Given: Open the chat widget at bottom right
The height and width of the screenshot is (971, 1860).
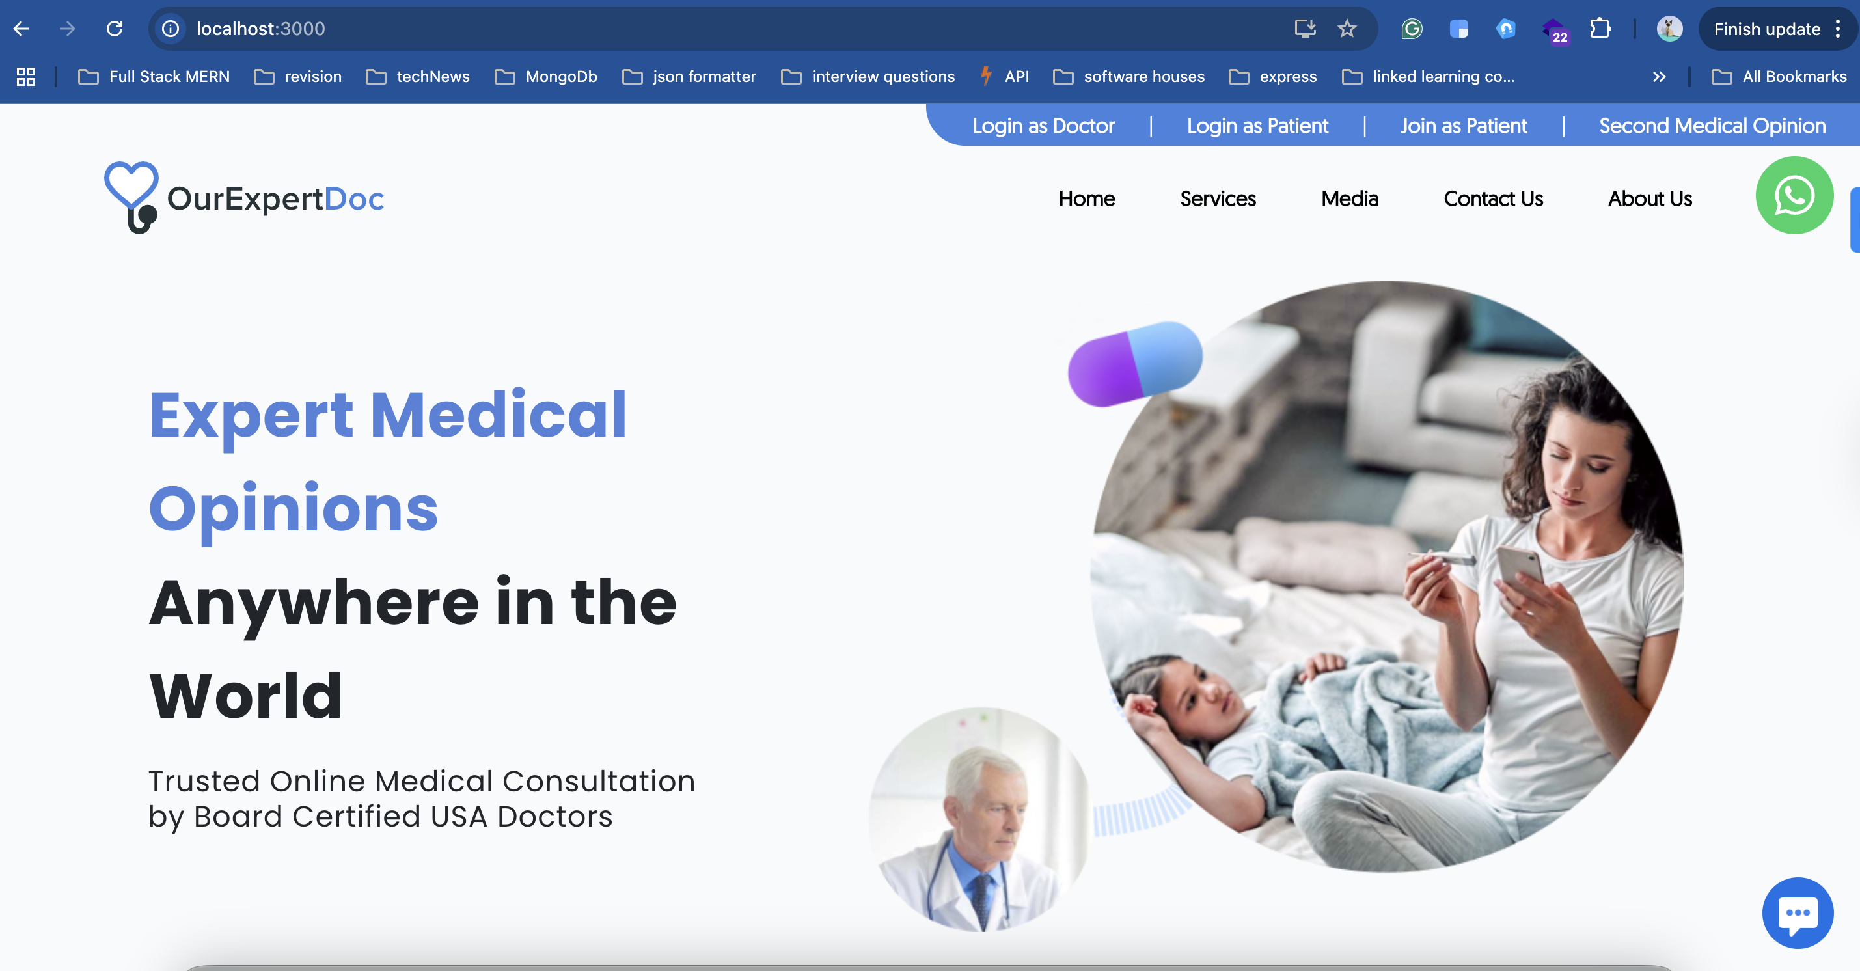Looking at the screenshot, I should point(1797,912).
